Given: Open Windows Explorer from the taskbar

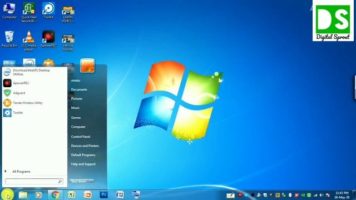Looking at the screenshot, I should 23,195.
